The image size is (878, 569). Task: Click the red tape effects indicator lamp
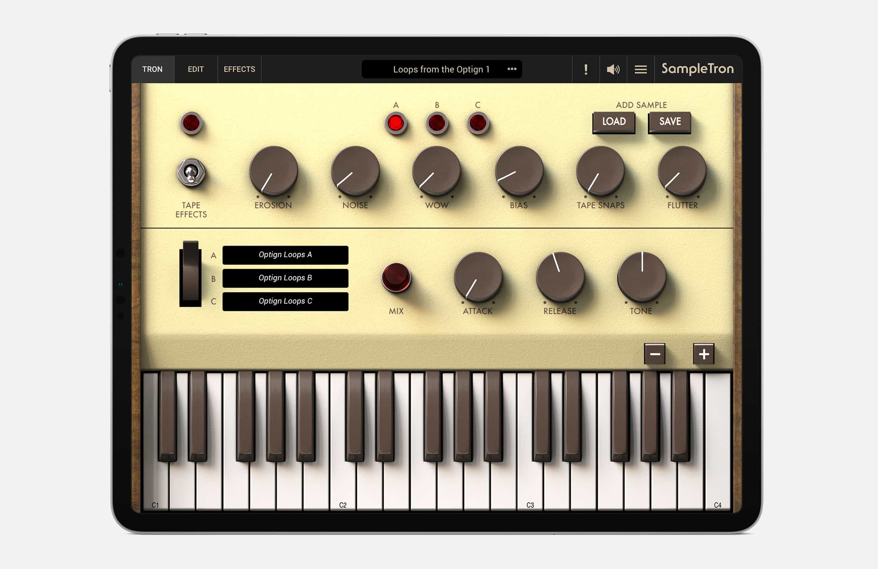pos(191,123)
